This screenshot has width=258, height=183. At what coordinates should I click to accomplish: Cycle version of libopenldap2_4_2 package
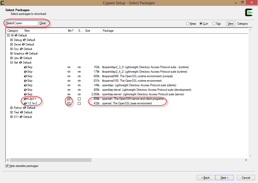pos(25,72)
